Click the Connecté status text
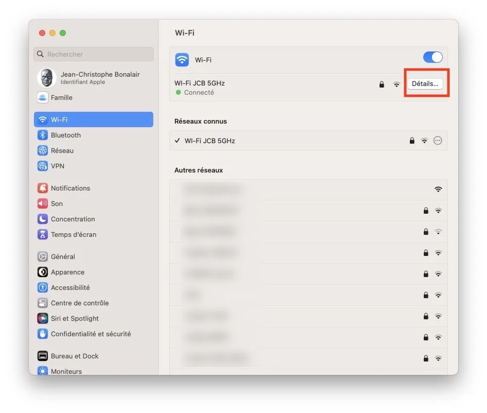 tap(199, 92)
